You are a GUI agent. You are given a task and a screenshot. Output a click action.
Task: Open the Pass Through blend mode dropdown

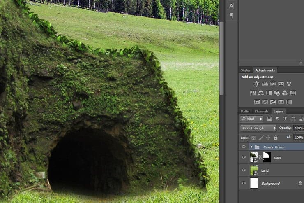(x=258, y=128)
